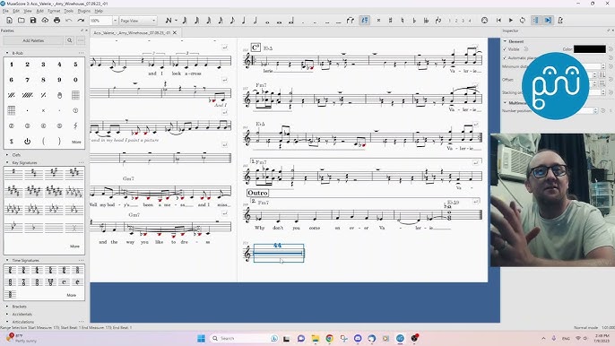
Task: Click the palette search magnifier icon
Action: tap(69, 40)
